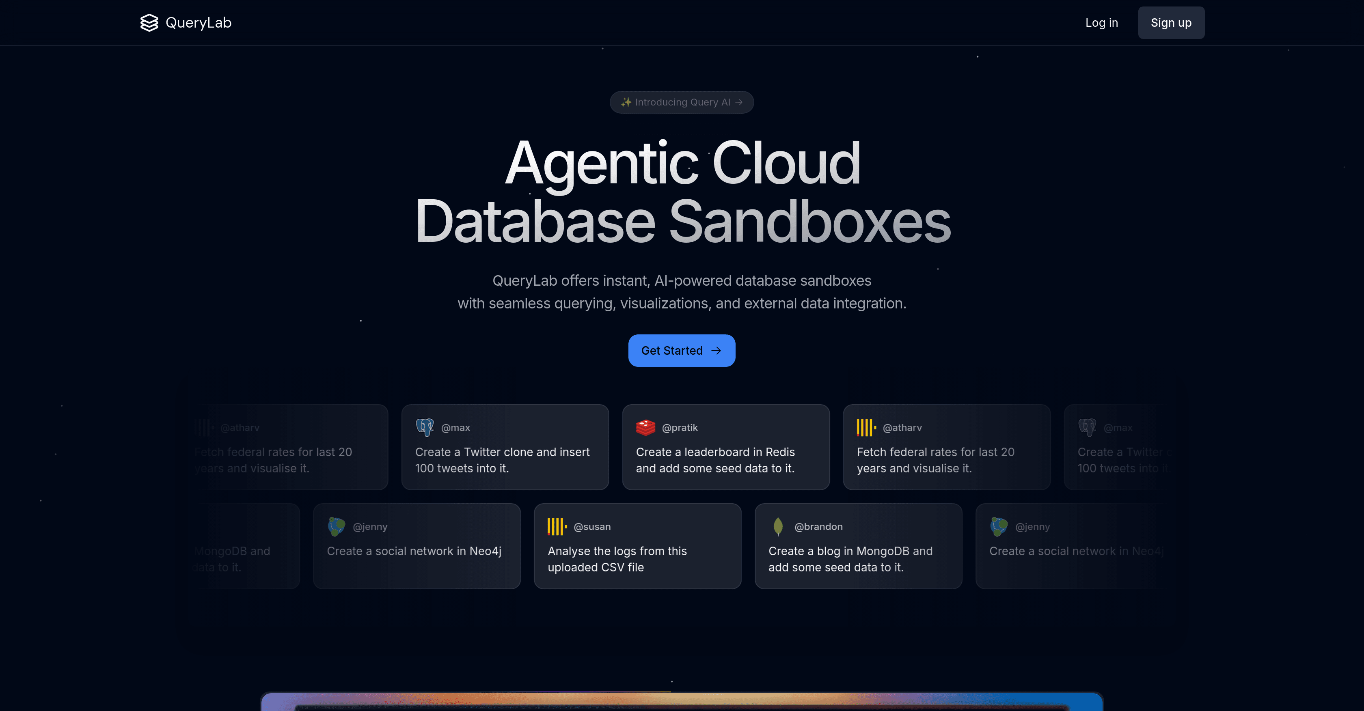Screen dimensions: 1364x711
Task: Click the Neo4j icon on the rightmost @jenny card
Action: tap(999, 526)
